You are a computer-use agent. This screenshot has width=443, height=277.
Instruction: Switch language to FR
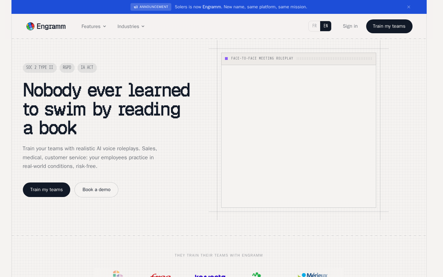[x=315, y=26]
